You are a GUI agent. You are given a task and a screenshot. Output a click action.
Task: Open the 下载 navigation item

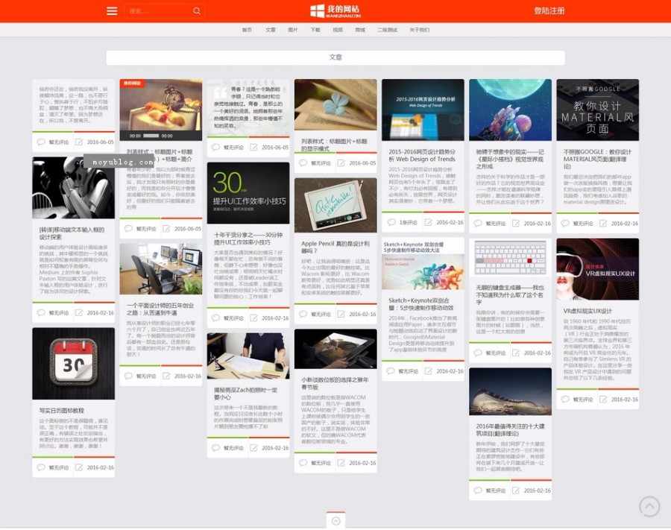[315, 30]
